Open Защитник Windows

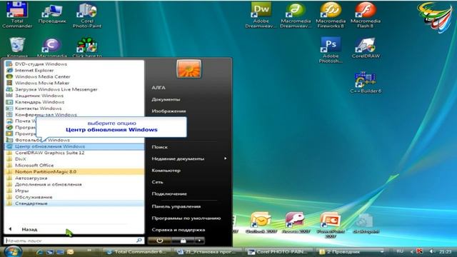[x=74, y=96]
